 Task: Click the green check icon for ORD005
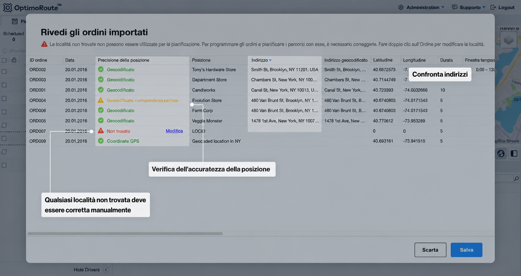coord(101,121)
